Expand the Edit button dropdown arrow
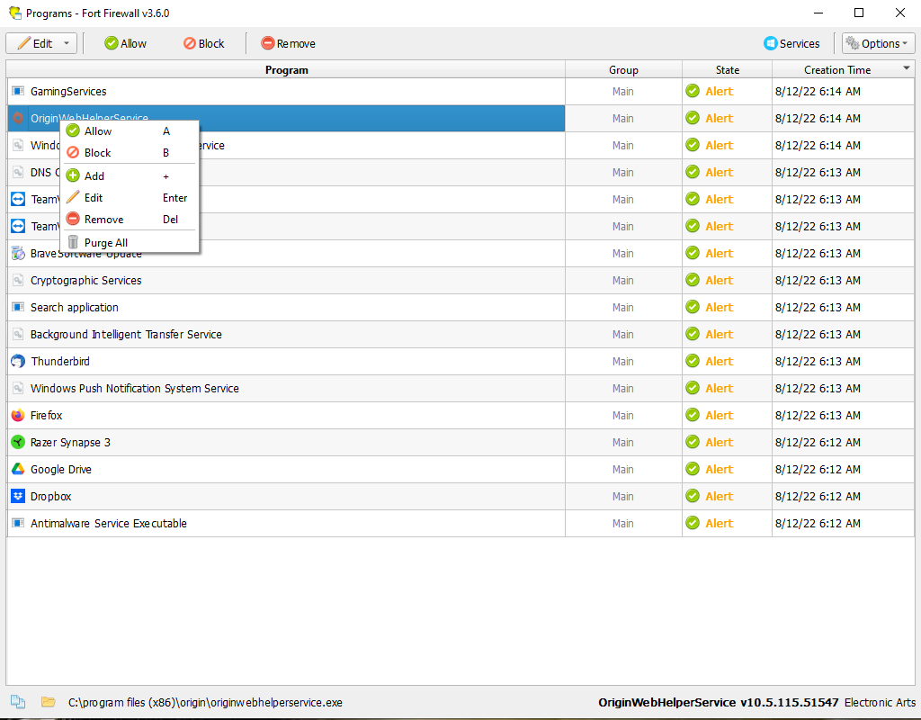 67,43
